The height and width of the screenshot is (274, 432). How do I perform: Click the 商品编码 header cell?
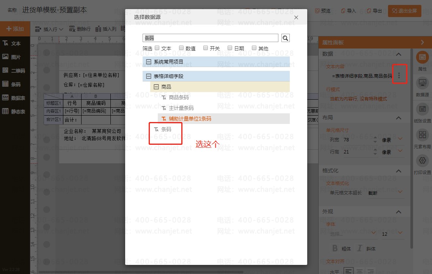(96, 103)
